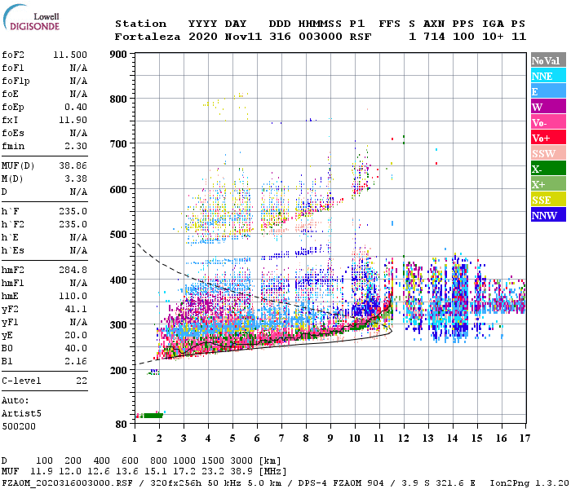The width and height of the screenshot is (571, 489).
Task: Click the AXN value 714
Action: [x=434, y=37]
